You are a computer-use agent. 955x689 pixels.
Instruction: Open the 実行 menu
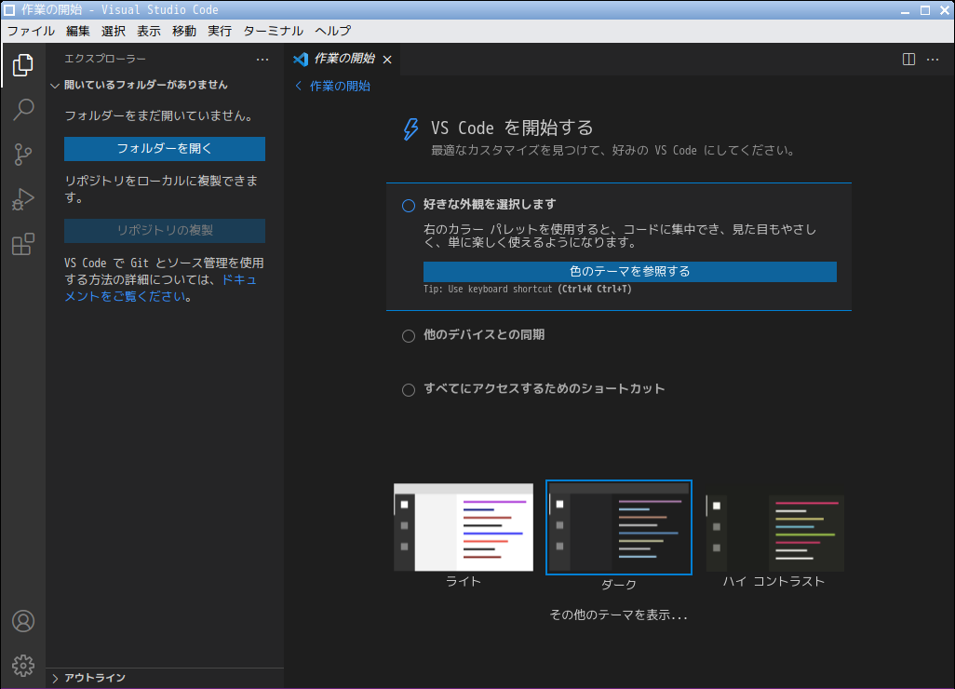click(220, 31)
